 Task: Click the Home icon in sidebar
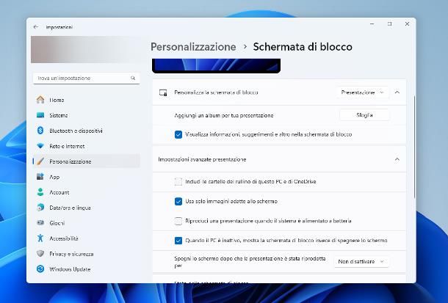(40, 100)
